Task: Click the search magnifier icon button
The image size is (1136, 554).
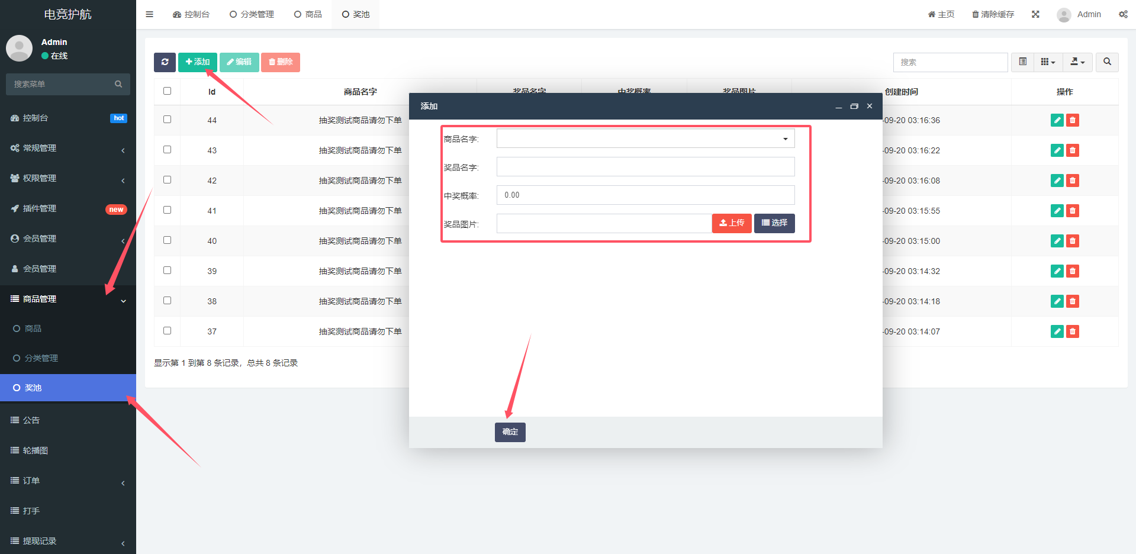Action: coord(1107,62)
